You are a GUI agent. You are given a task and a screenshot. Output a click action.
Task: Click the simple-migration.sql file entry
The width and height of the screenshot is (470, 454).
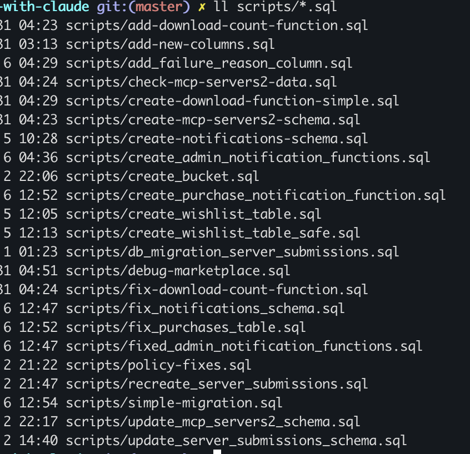[174, 403]
